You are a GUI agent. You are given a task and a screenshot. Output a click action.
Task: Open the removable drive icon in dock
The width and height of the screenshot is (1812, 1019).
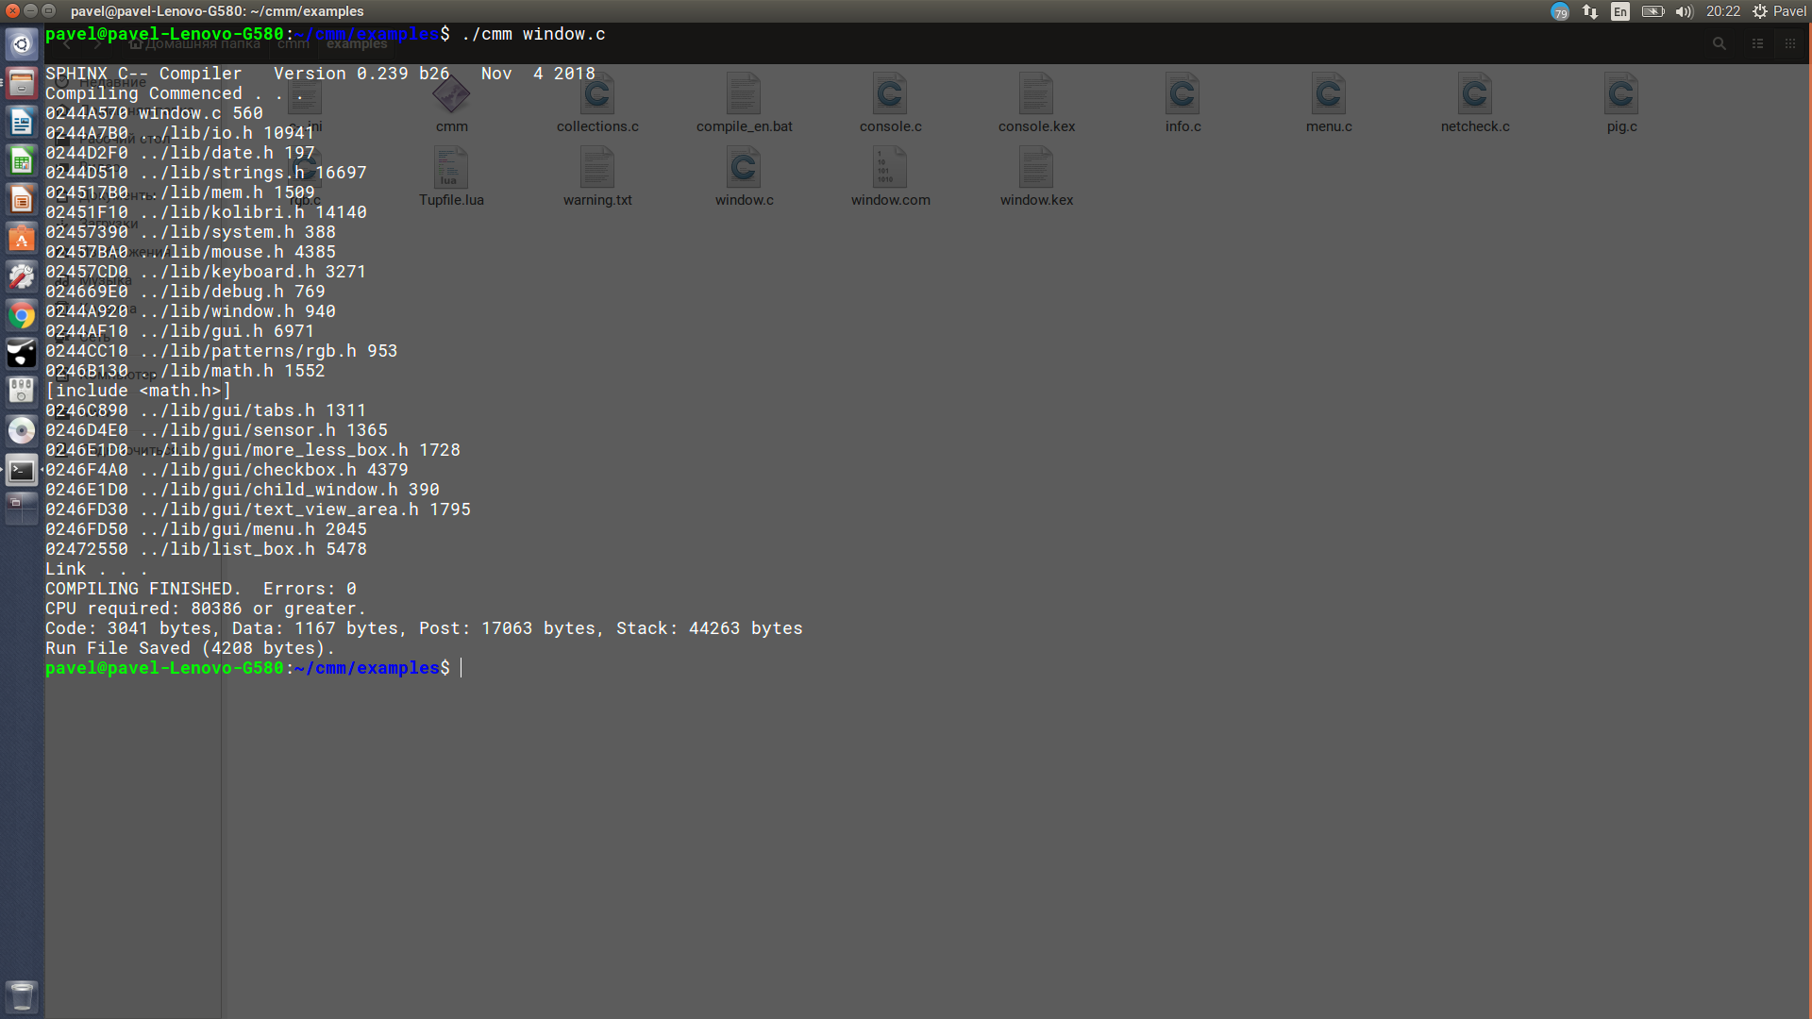22,393
